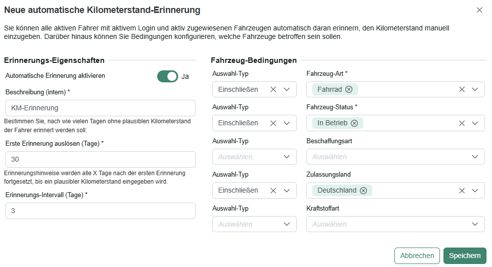Expand Auswahl-Typ dropdown beside Kraftstoffart
The image size is (492, 267).
(x=254, y=224)
